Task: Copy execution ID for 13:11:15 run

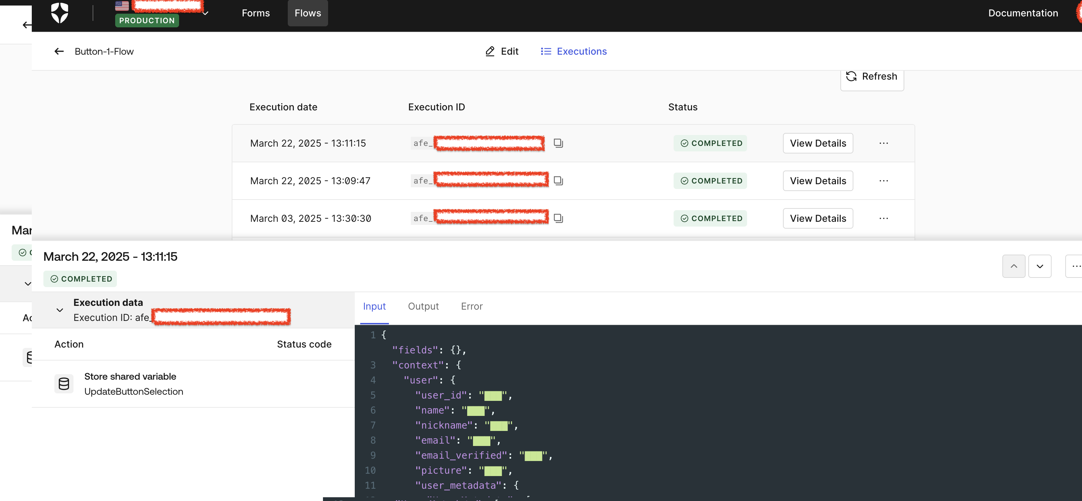Action: [558, 143]
